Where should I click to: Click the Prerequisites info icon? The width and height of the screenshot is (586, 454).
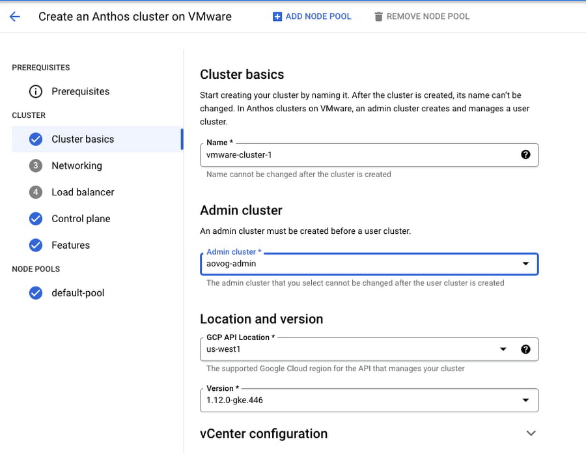pyautogui.click(x=36, y=92)
